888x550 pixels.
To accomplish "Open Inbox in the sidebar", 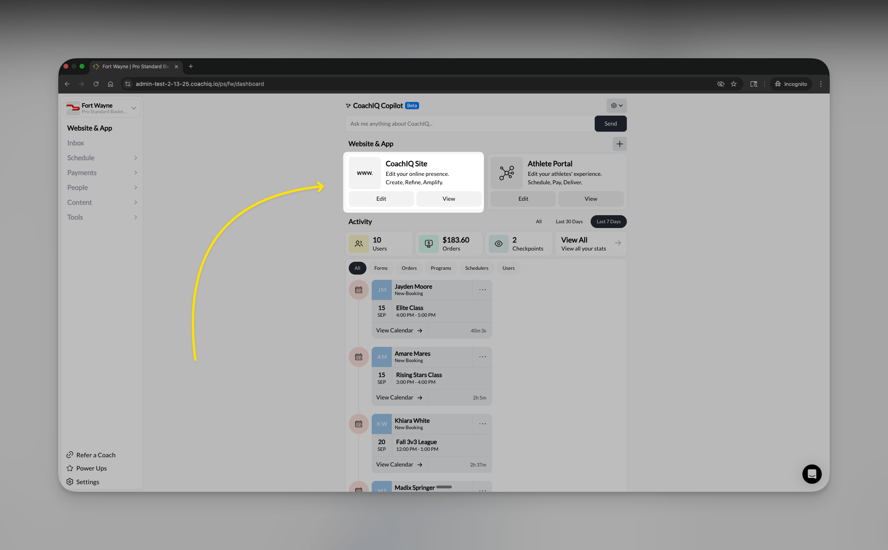I will 76,143.
